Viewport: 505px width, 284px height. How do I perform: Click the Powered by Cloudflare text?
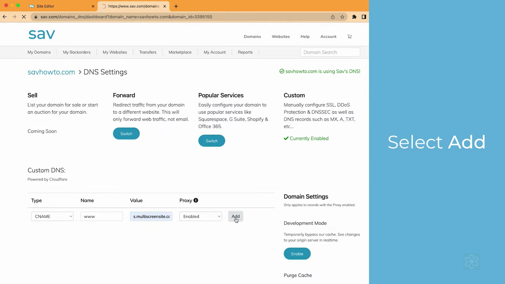(47, 179)
